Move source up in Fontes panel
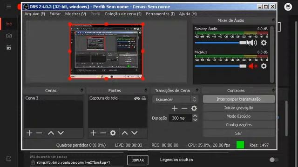Screen dimensions: 298x167 coord(124,133)
